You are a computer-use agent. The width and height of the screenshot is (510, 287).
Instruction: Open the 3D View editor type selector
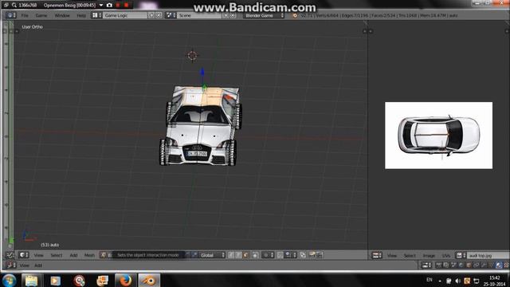24,255
